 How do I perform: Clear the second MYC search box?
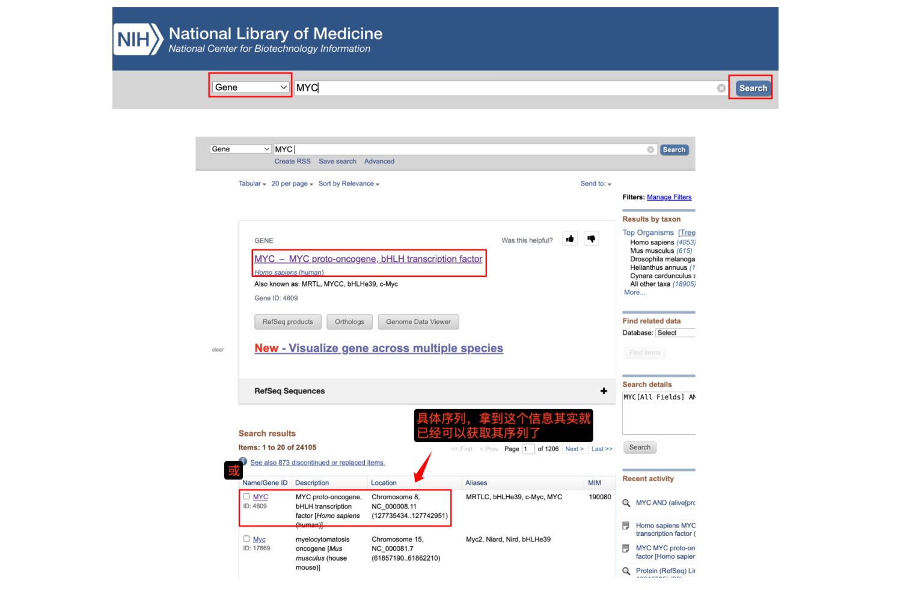coord(650,150)
